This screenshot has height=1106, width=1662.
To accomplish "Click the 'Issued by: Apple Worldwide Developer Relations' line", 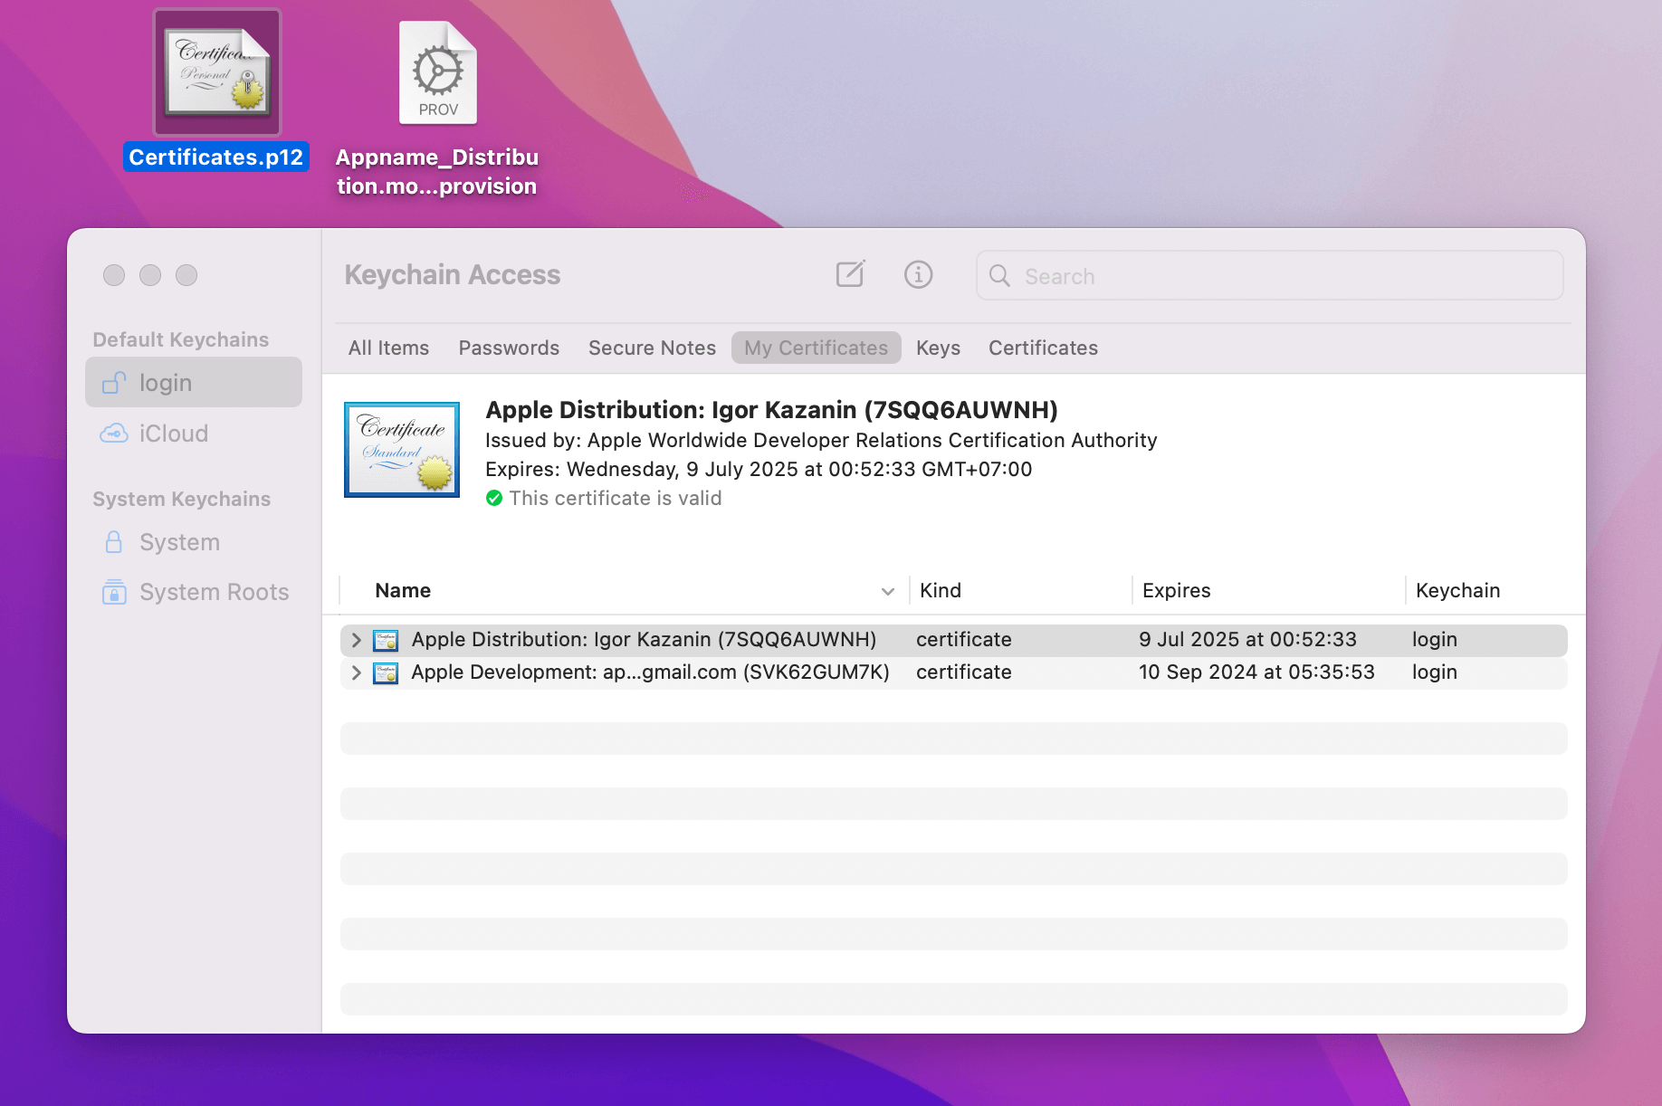I will click(821, 440).
